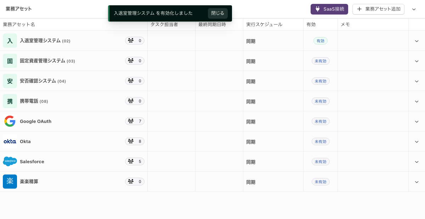Open Google OAuth users badge showing 7
This screenshot has height=219, width=425.
click(135, 121)
